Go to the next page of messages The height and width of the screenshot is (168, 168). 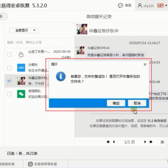point(145,142)
